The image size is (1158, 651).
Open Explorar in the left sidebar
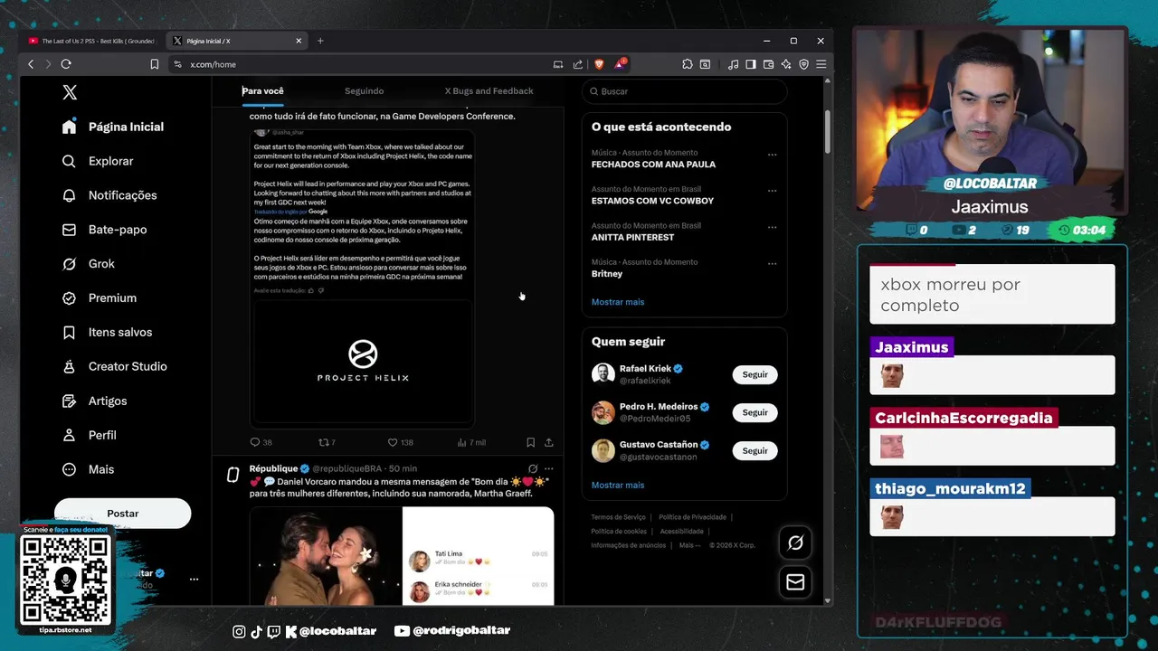click(98, 161)
